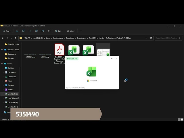This screenshot has height=138, width=184.
Task: Select Local Disk (E:) in navigation pane
Action: pos(11,103)
